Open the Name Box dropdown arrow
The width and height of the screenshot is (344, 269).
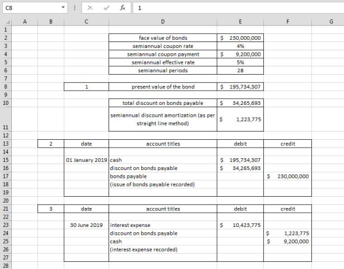(x=63, y=8)
